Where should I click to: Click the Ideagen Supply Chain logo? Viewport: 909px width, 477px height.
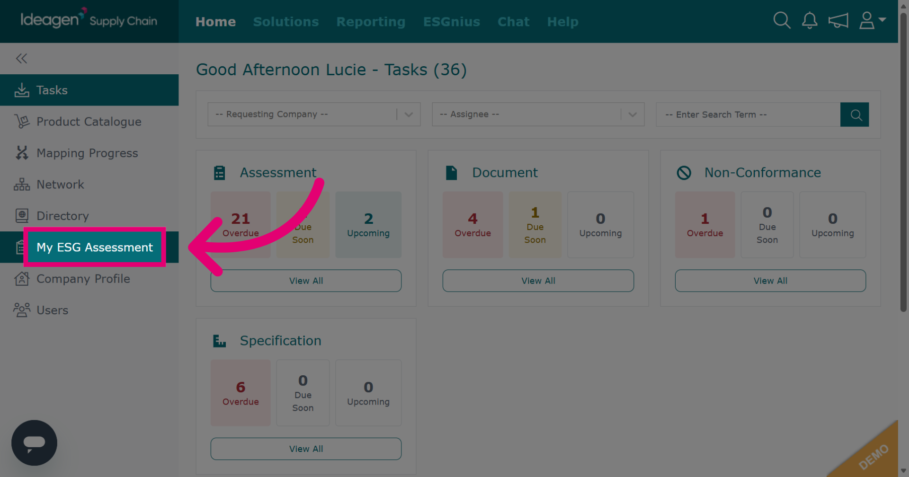click(x=89, y=19)
